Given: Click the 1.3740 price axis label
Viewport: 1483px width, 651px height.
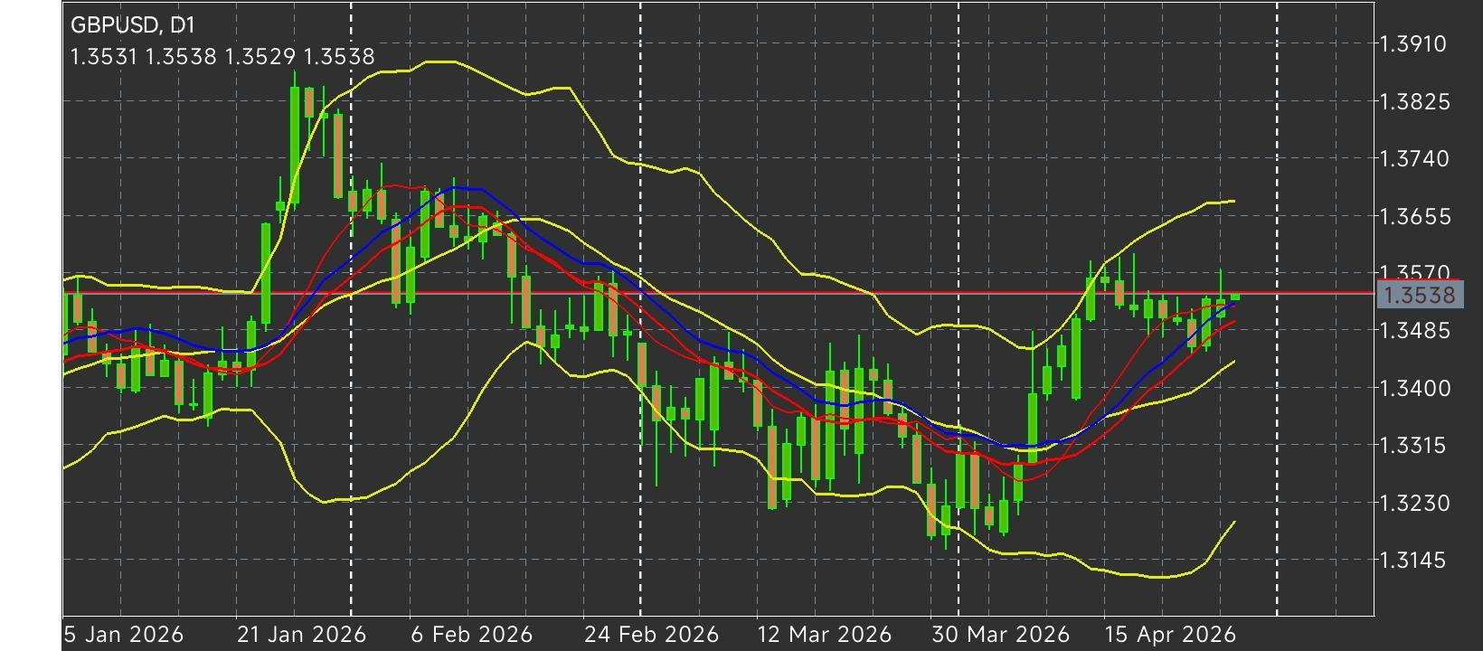Looking at the screenshot, I should pyautogui.click(x=1415, y=158).
